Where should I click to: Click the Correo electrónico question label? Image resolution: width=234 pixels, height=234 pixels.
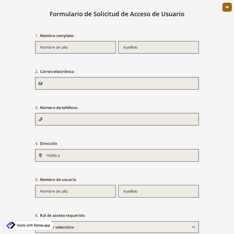point(57,72)
